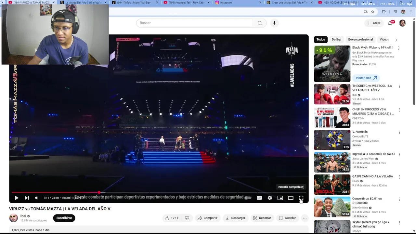Open options for V. Nemesis video
This screenshot has width=416, height=234.
(x=399, y=133)
